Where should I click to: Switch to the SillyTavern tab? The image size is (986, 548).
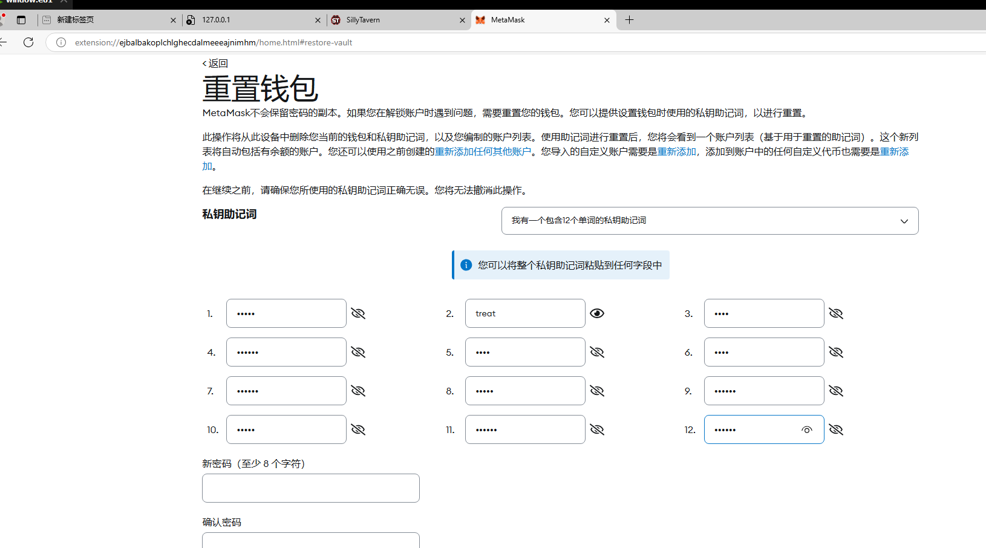point(398,20)
